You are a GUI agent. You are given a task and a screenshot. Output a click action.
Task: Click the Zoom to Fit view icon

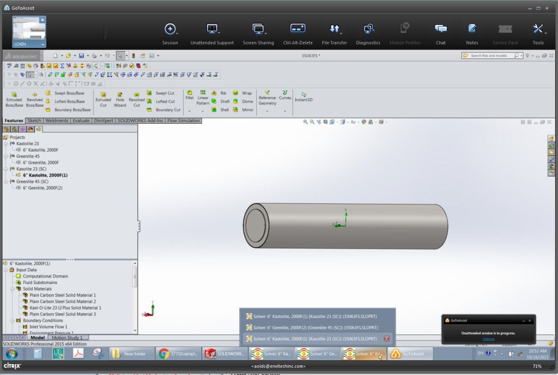click(305, 122)
